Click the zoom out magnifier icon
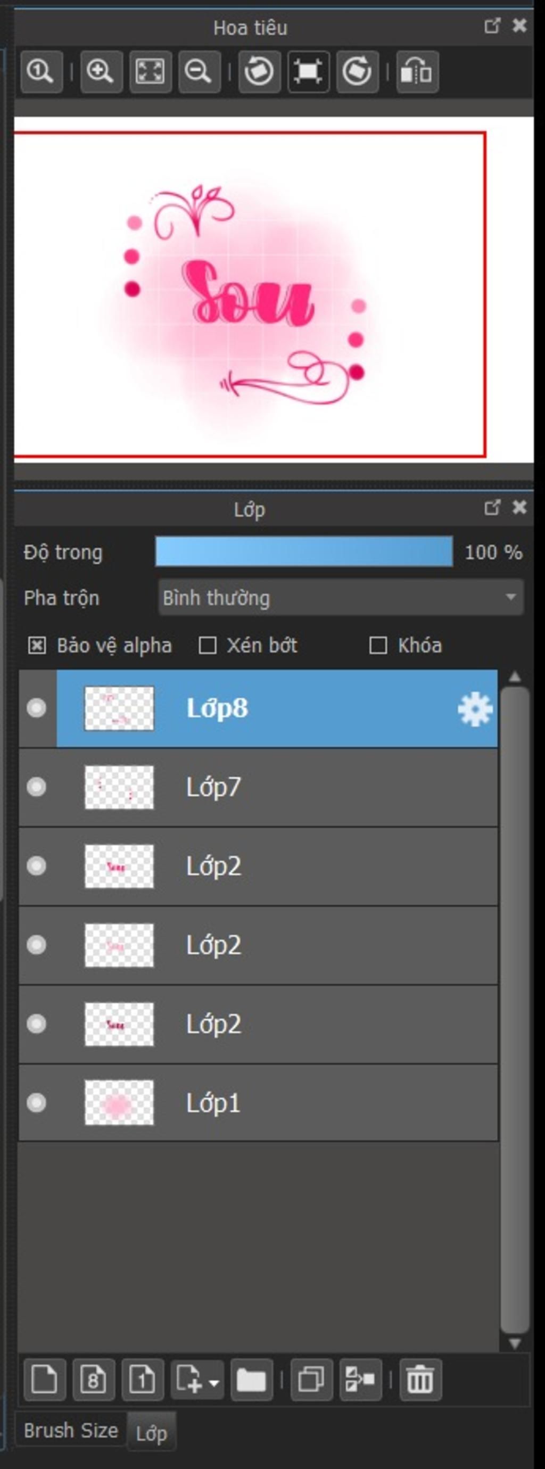This screenshot has height=1469, width=545. [199, 72]
